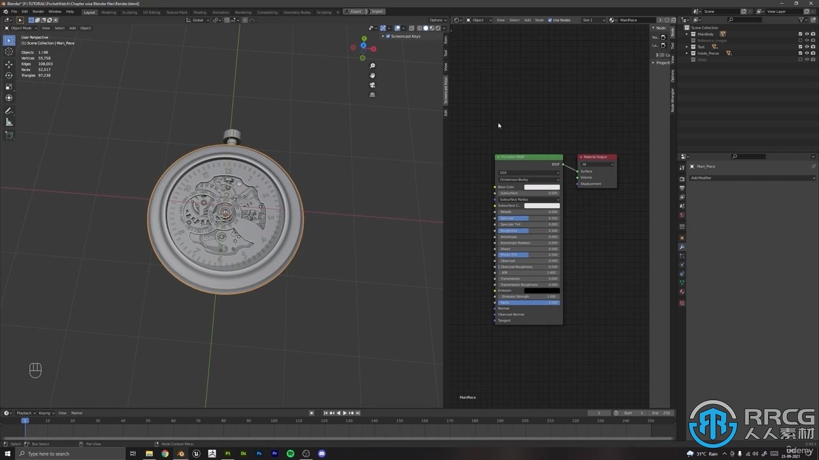
Task: Select the Transform tool in viewport toolbar
Action: [x=9, y=98]
